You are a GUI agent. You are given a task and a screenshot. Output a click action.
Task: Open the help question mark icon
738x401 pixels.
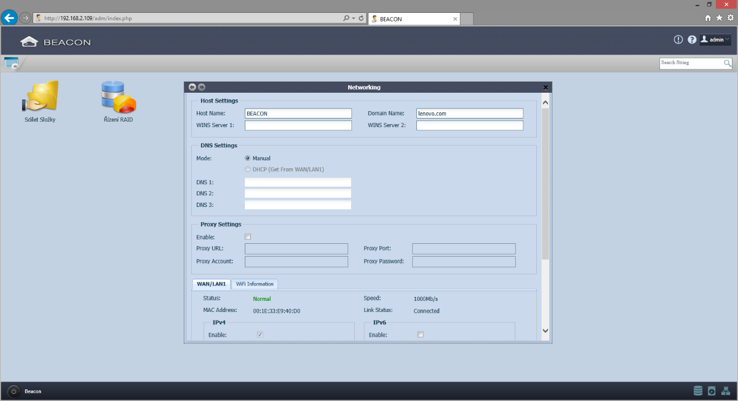692,39
